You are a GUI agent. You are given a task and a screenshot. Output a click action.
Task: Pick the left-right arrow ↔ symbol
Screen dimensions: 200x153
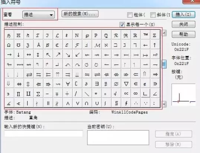29,55
